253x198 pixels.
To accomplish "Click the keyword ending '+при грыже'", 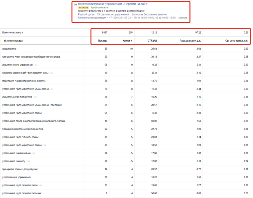I will pos(32,105).
